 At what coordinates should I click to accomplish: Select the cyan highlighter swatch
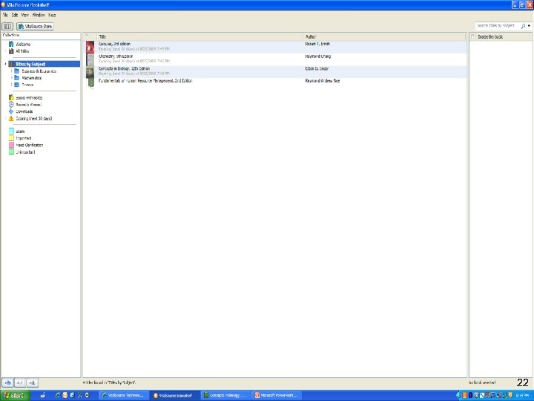pos(11,131)
